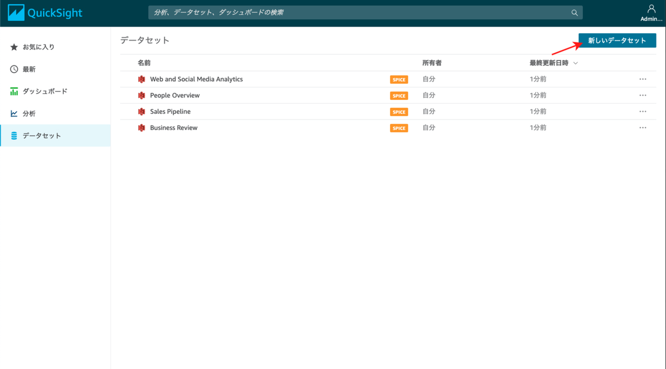The image size is (666, 369).
Task: Click the database icon for データセット
Action: pyautogui.click(x=14, y=136)
